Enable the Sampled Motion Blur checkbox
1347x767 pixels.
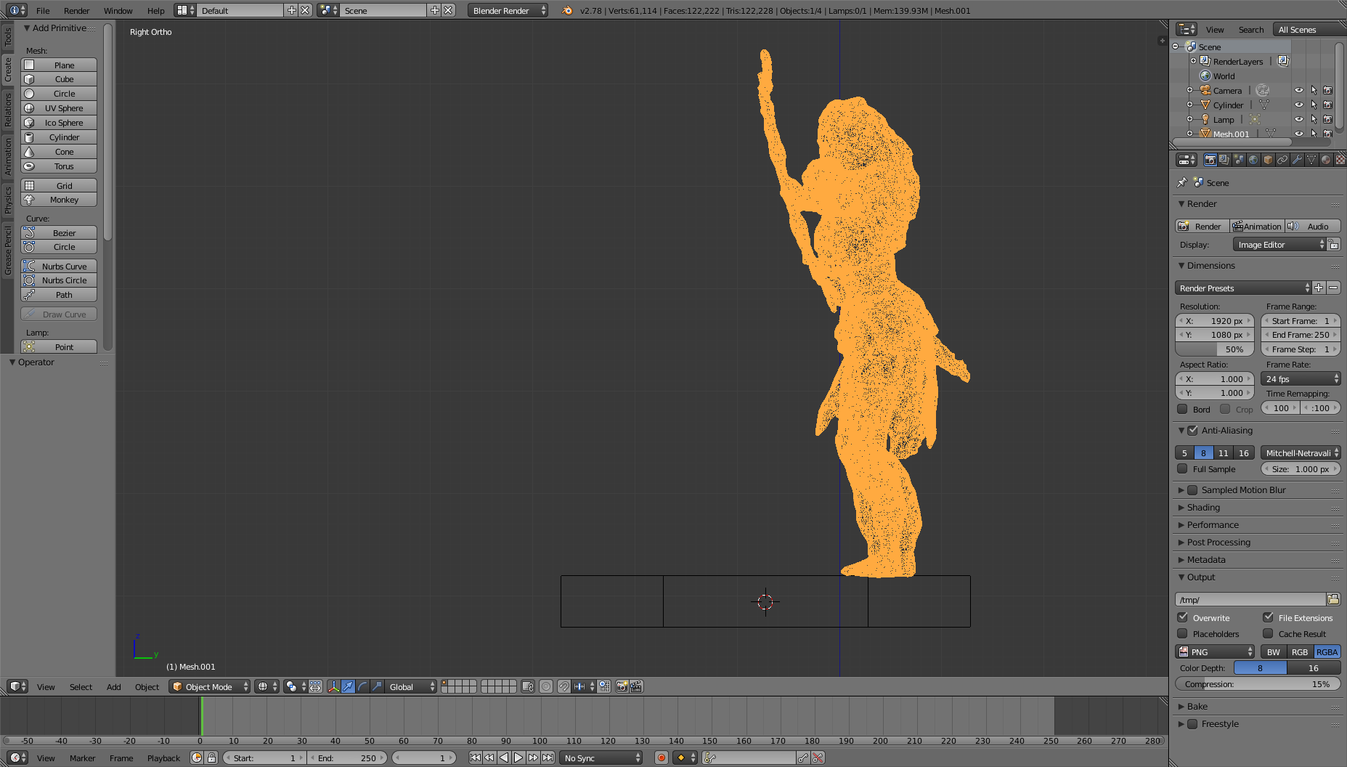pyautogui.click(x=1192, y=490)
